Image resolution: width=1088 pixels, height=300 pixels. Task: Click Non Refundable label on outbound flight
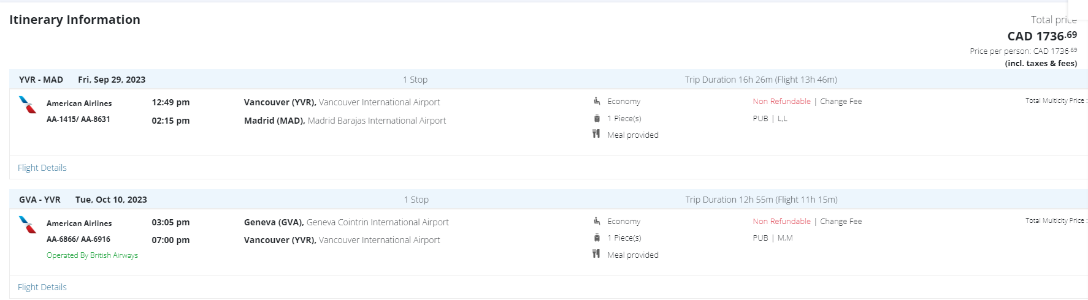point(781,102)
